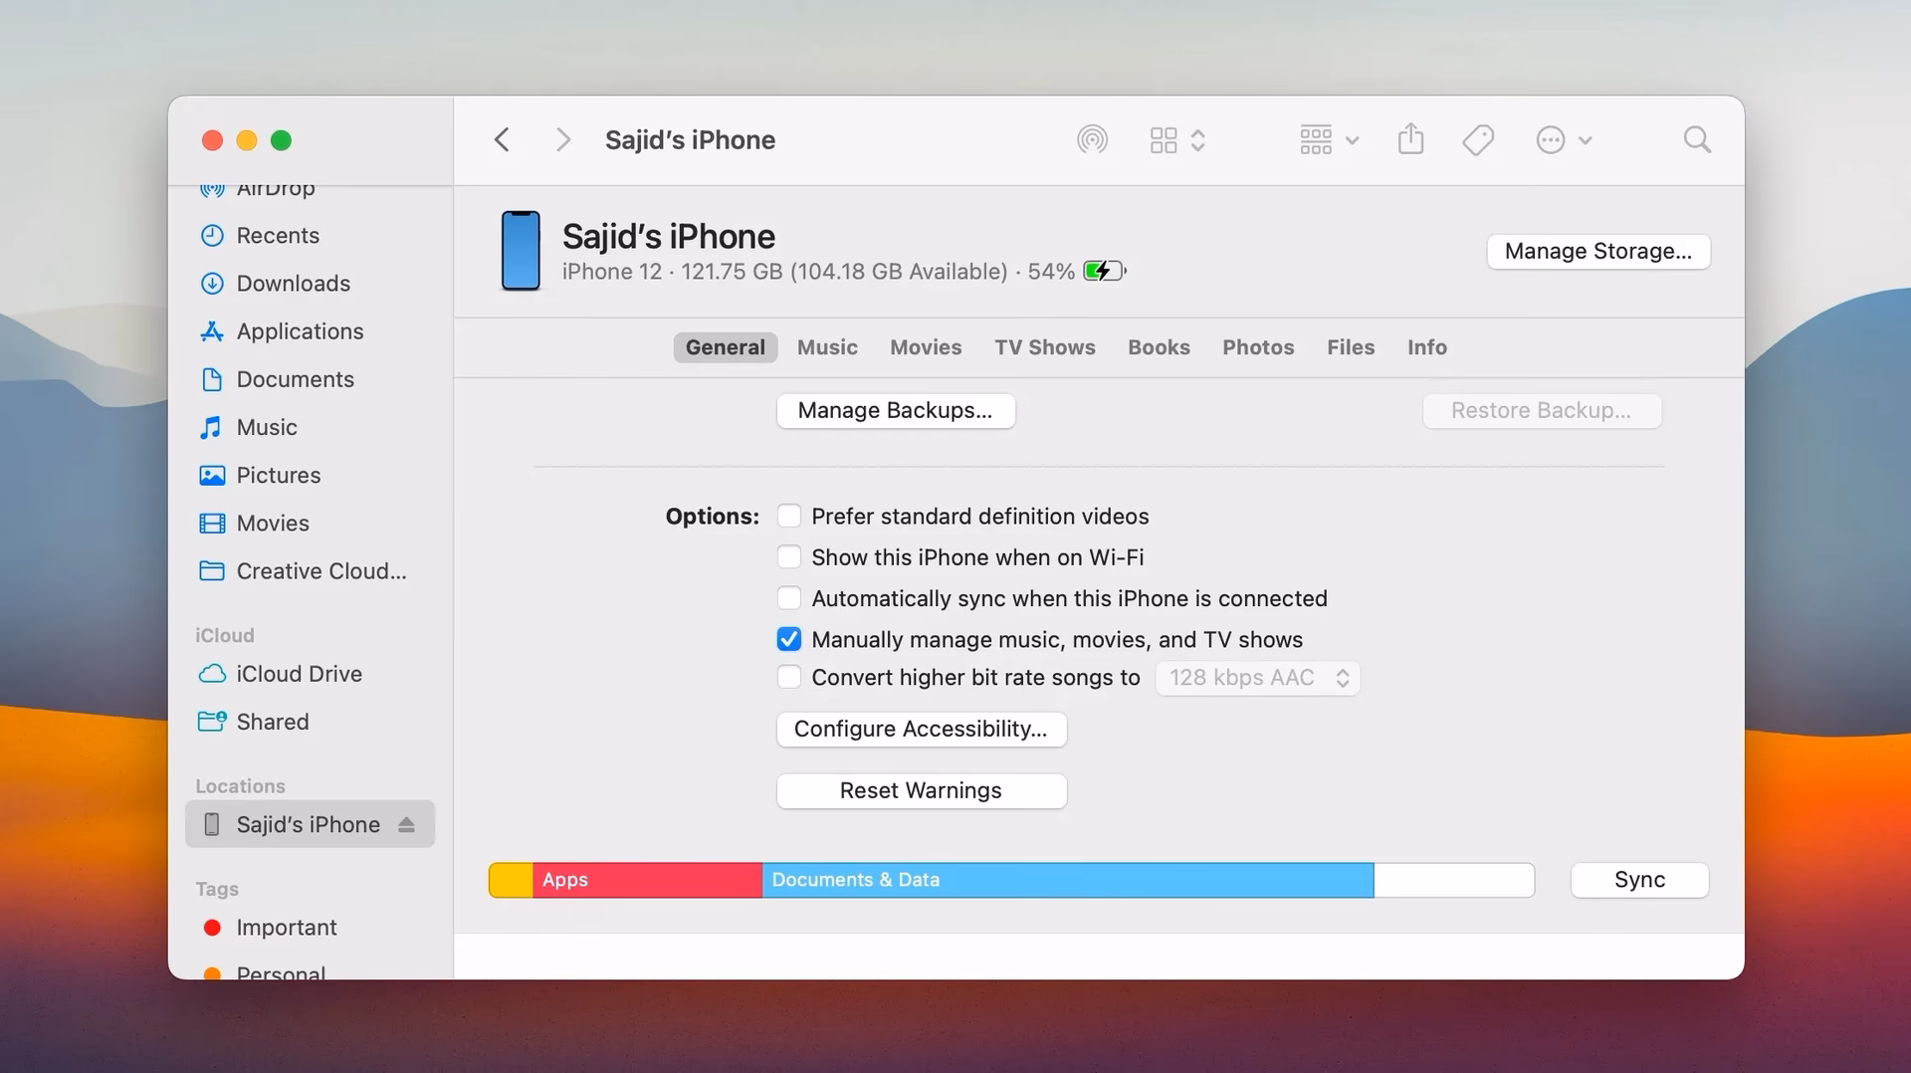Open the view options chevron
This screenshot has width=1911, height=1073.
(x=1199, y=139)
